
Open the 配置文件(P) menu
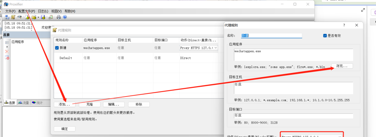pos(26,11)
